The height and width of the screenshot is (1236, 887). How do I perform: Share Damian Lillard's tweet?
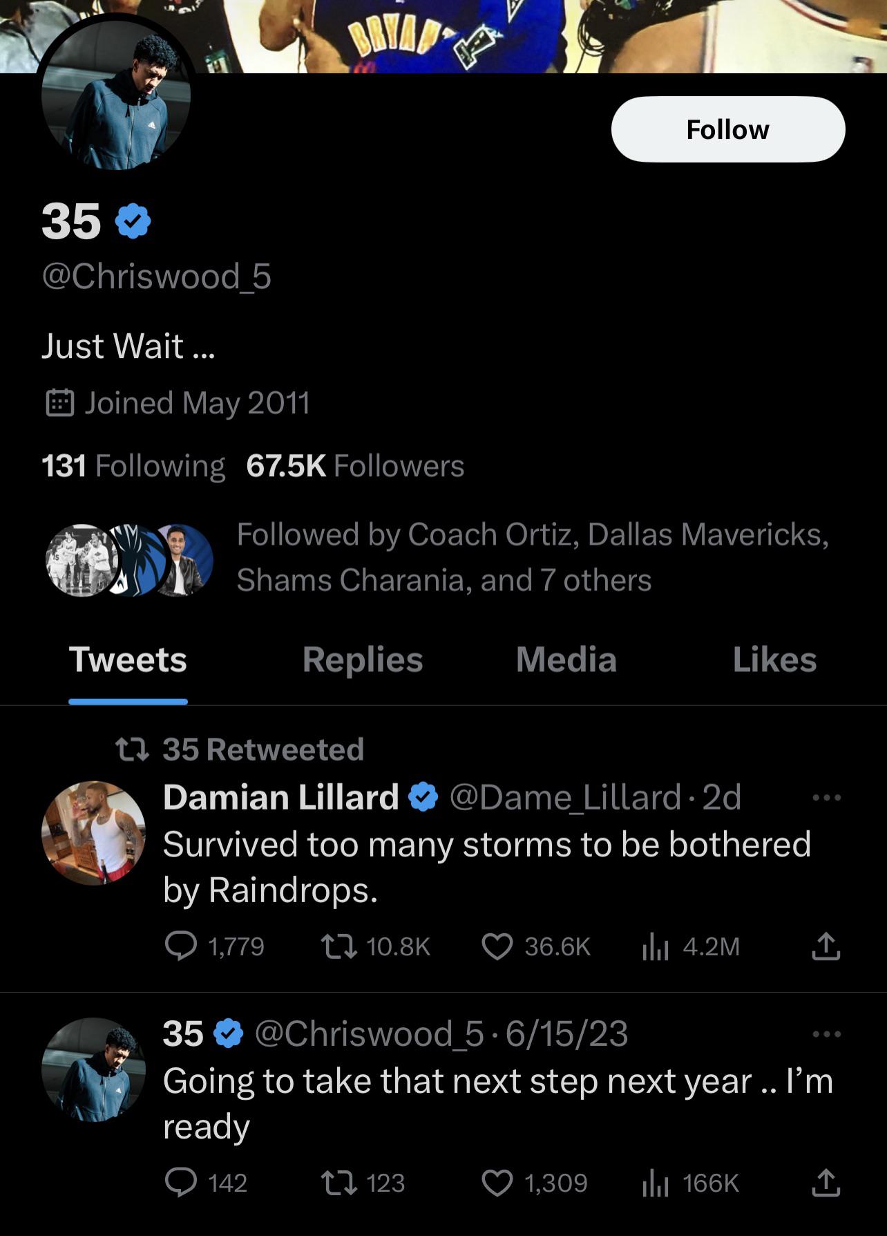click(x=826, y=946)
